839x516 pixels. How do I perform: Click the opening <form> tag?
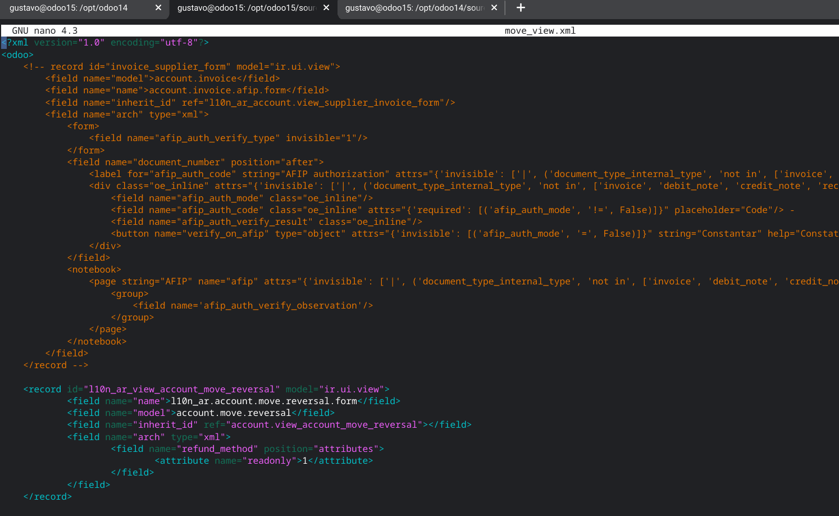tap(83, 126)
